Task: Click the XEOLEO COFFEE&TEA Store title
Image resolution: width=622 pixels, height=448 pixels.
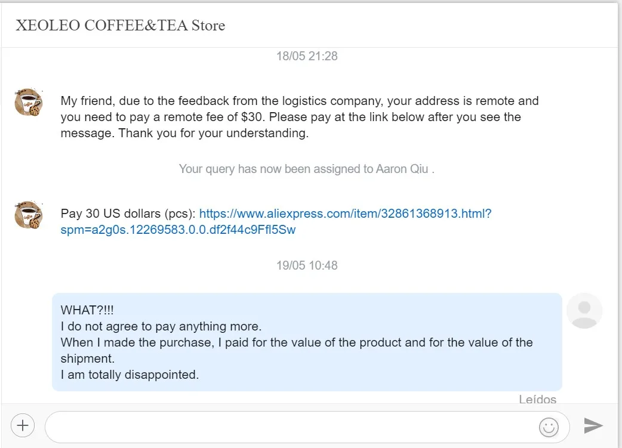Action: coord(120,26)
